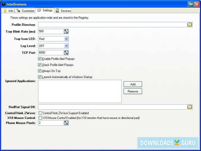Click the Ignored Applications list box

pyautogui.click(x=80, y=91)
